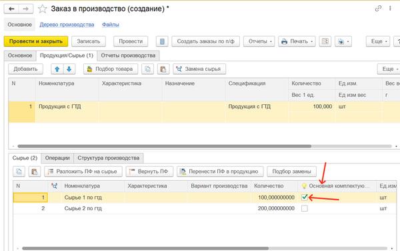Open the vertical dots menu at top right

pyautogui.click(x=390, y=9)
